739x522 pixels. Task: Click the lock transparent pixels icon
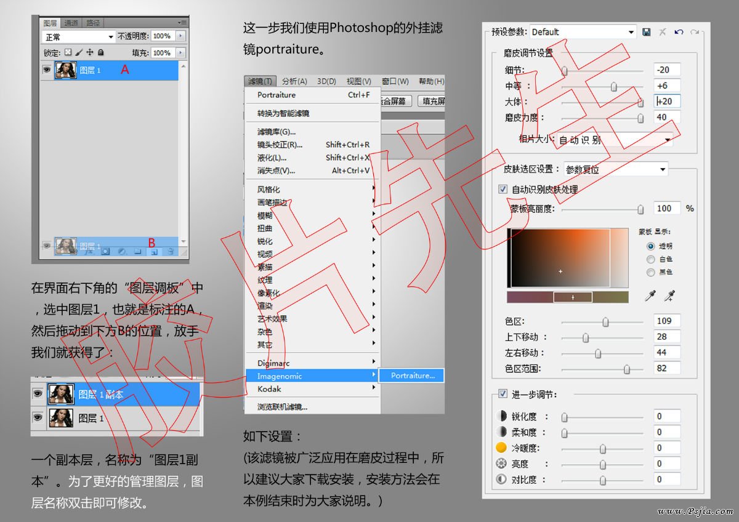tap(68, 53)
